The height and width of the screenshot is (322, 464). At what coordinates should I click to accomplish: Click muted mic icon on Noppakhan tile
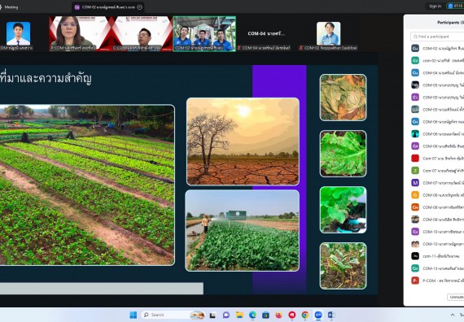301,48
